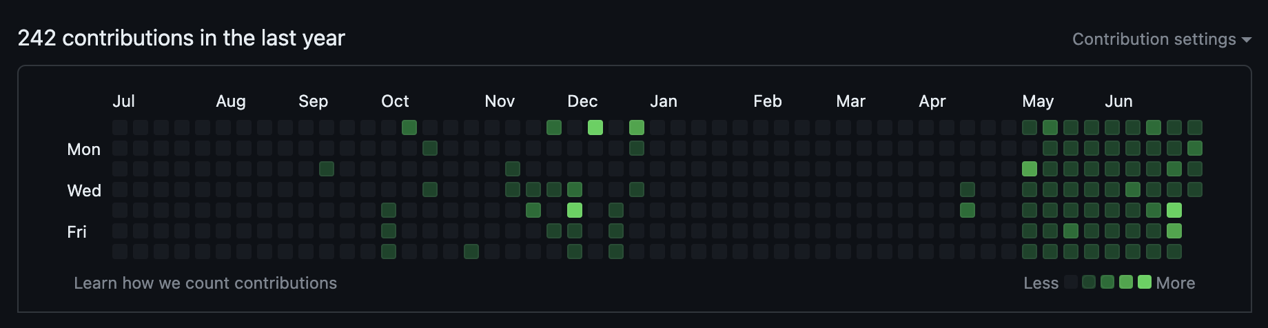This screenshot has width=1268, height=328.
Task: Click the middle swatch of the five legend swatches
Action: pyautogui.click(x=1107, y=282)
